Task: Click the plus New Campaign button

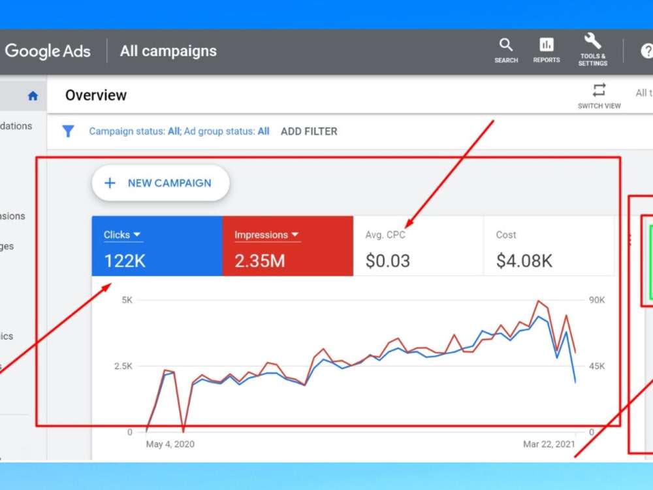Action: (161, 183)
